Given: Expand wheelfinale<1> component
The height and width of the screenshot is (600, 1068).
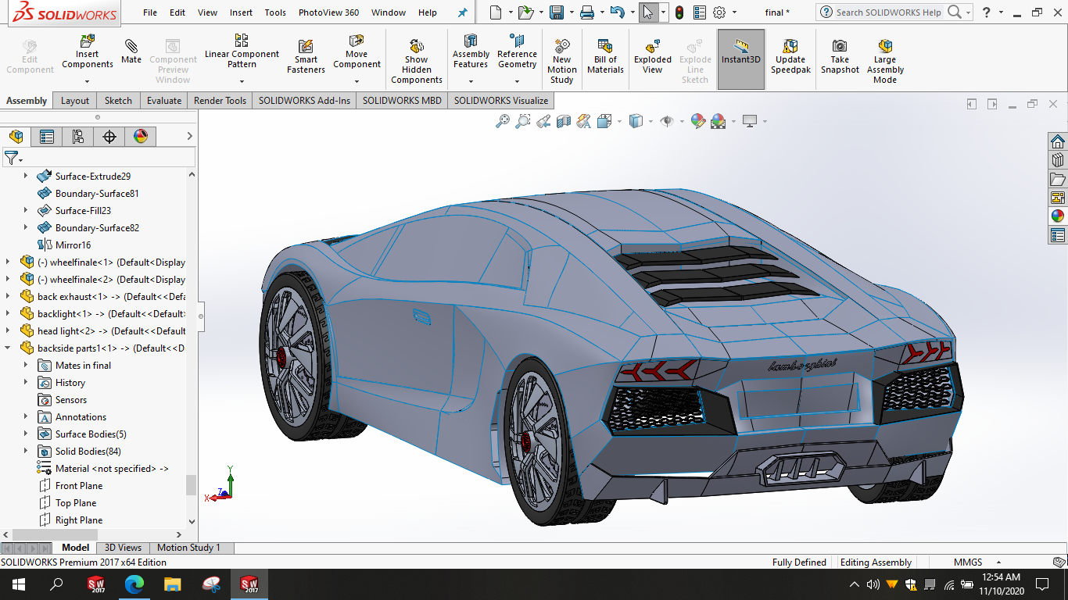Looking at the screenshot, I should [x=8, y=262].
